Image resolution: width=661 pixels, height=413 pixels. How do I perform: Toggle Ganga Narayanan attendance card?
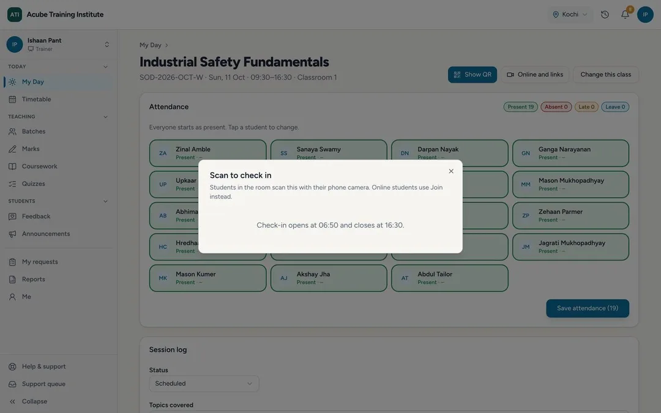tap(570, 154)
